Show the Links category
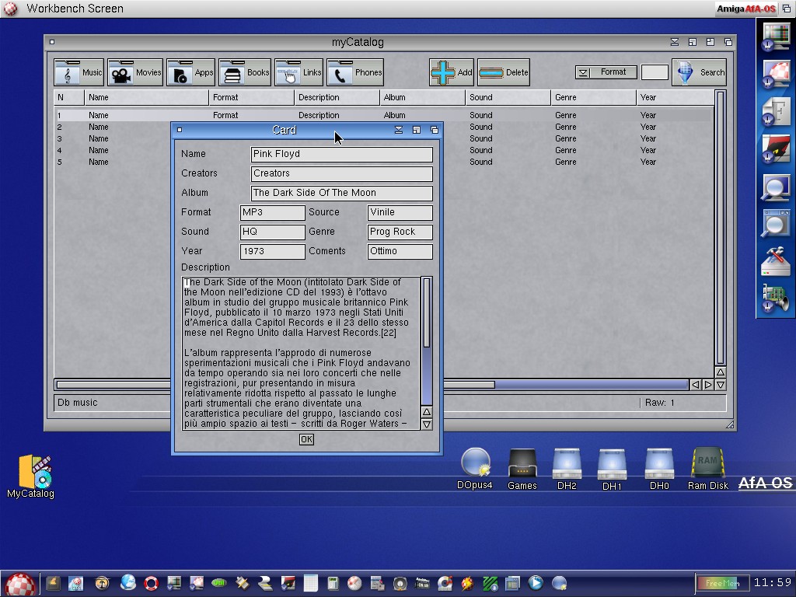This screenshot has width=796, height=597. tap(299, 72)
